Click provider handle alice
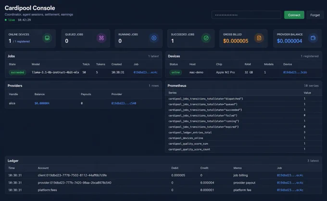Image resolution: width=327 pixels, height=201 pixels. click(12, 103)
